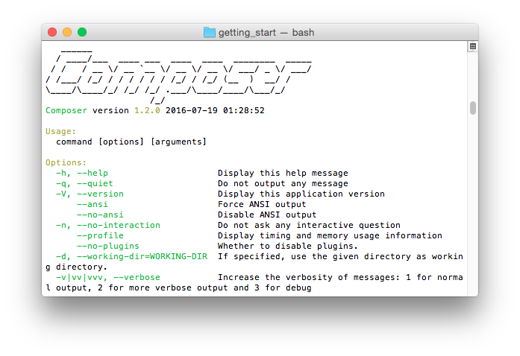Zoom the window with green button
The height and width of the screenshot is (356, 520).
tap(82, 32)
